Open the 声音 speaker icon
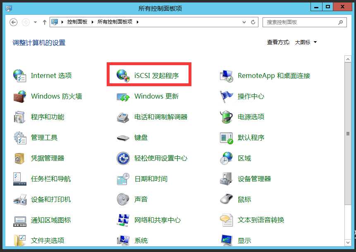The width and height of the screenshot is (356, 252). [x=123, y=199]
